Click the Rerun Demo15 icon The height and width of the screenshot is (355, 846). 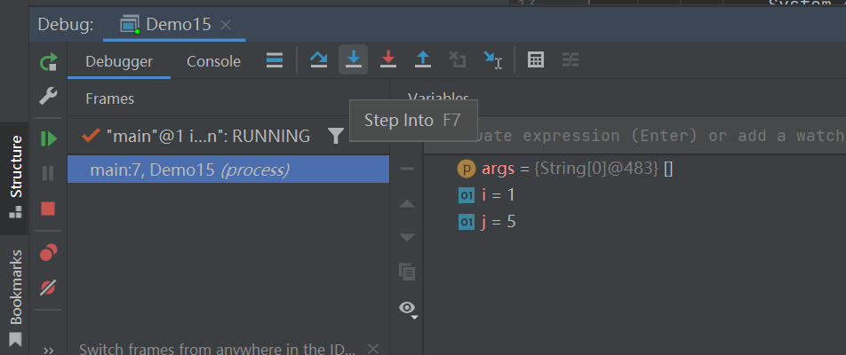pyautogui.click(x=48, y=62)
